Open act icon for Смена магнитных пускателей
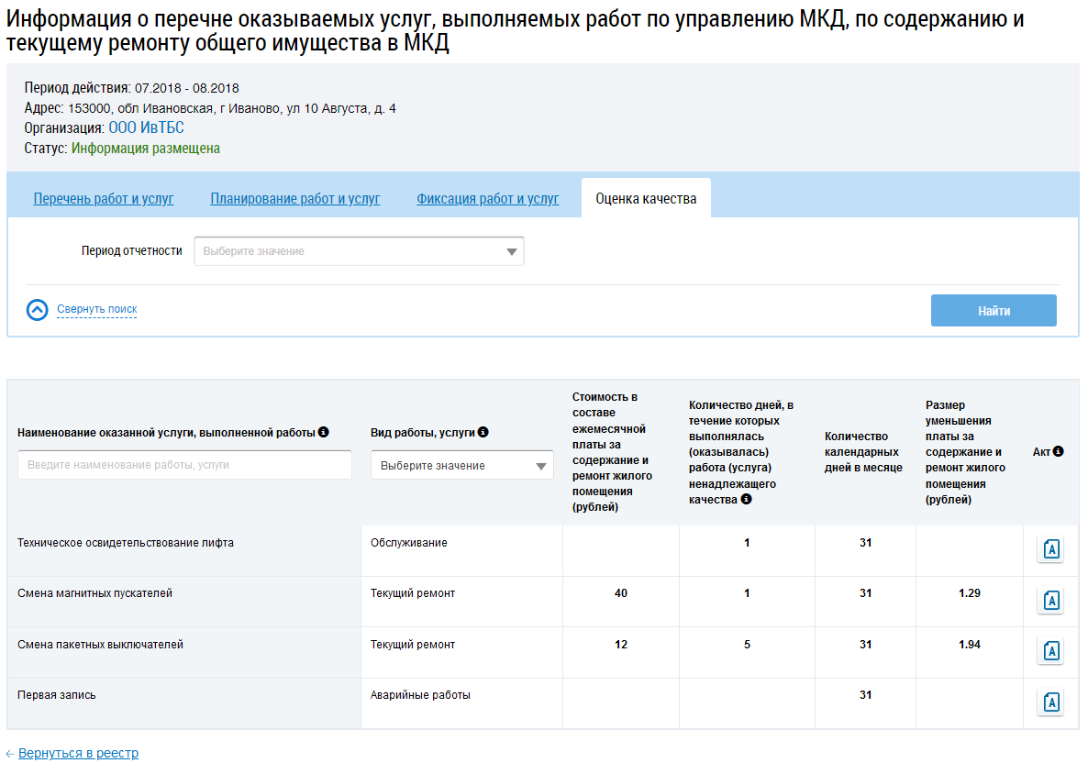 [x=1050, y=600]
